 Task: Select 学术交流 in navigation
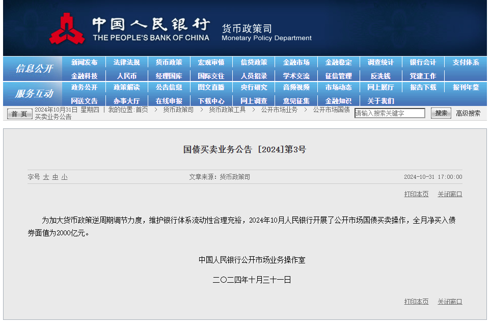point(296,76)
